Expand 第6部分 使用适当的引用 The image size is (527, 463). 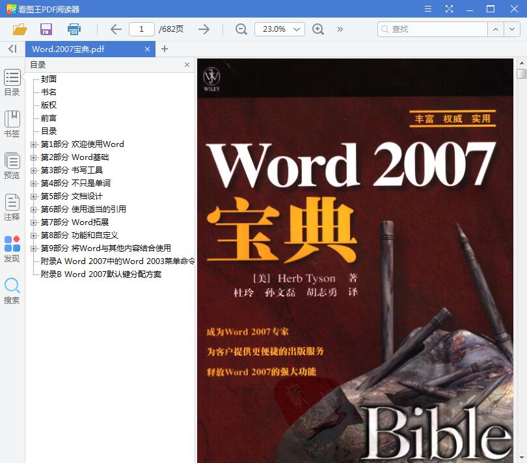tap(33, 209)
